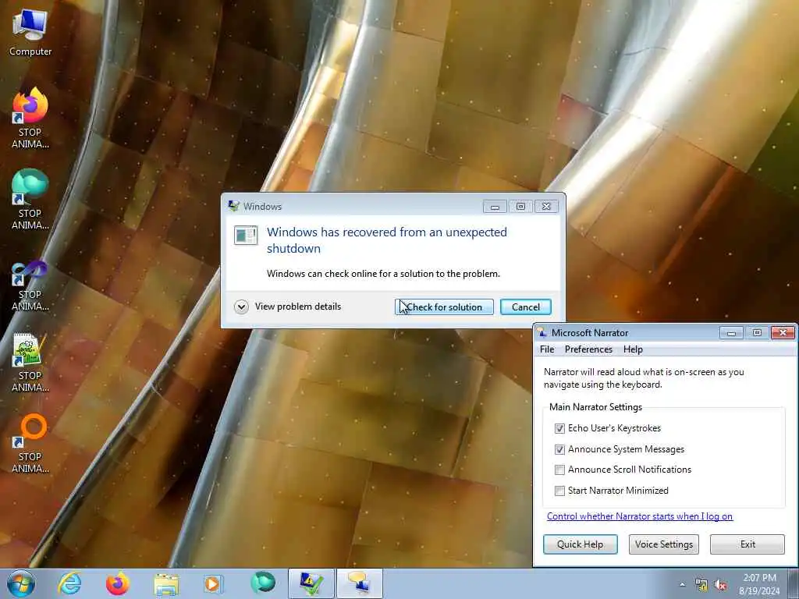Uncheck Announce System Messages
This screenshot has width=799, height=599.
(x=559, y=449)
